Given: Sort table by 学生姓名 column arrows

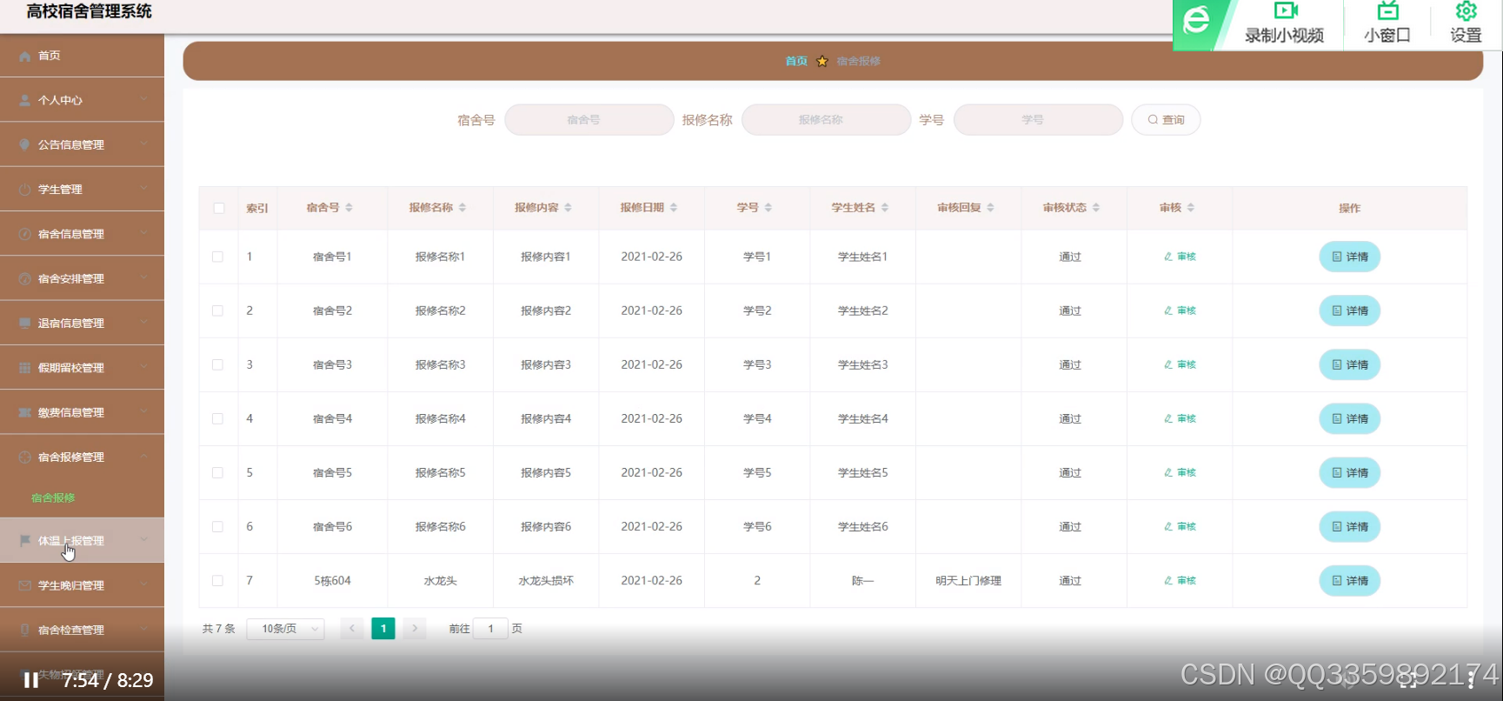Looking at the screenshot, I should (885, 208).
